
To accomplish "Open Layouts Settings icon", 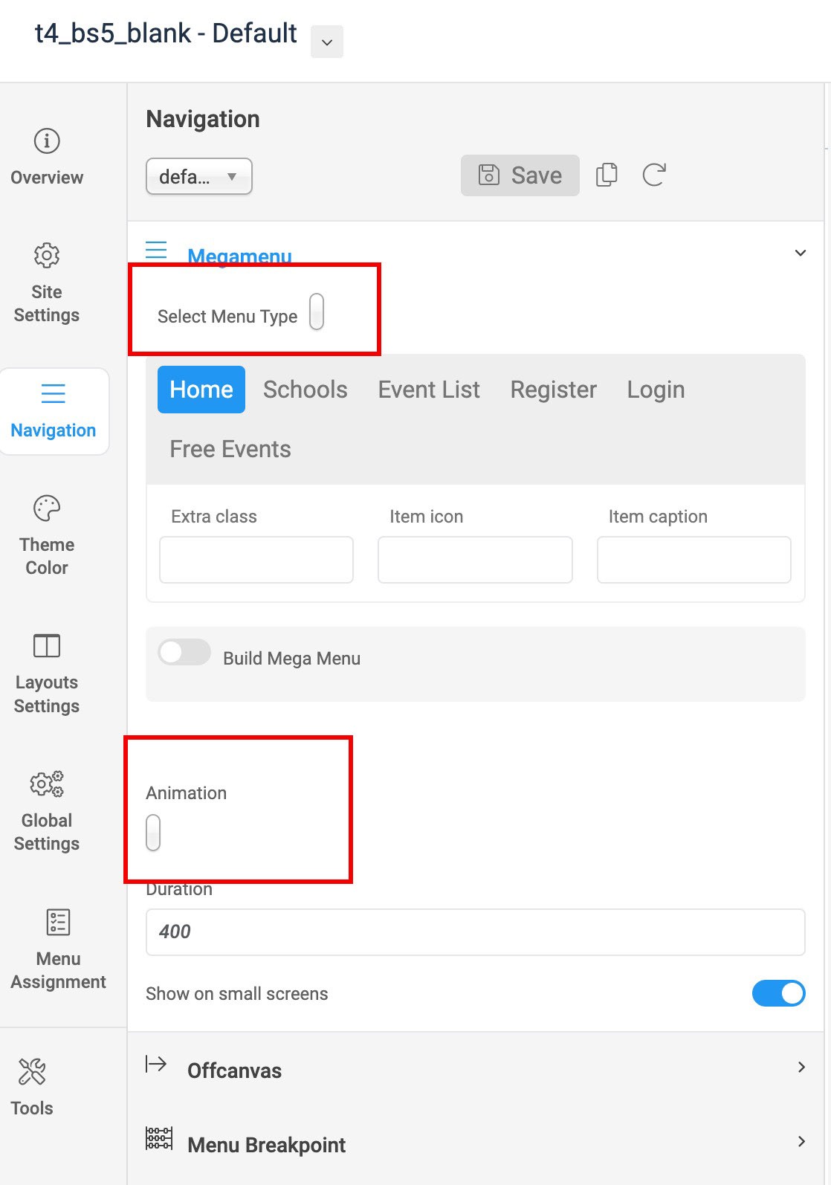I will pos(47,645).
